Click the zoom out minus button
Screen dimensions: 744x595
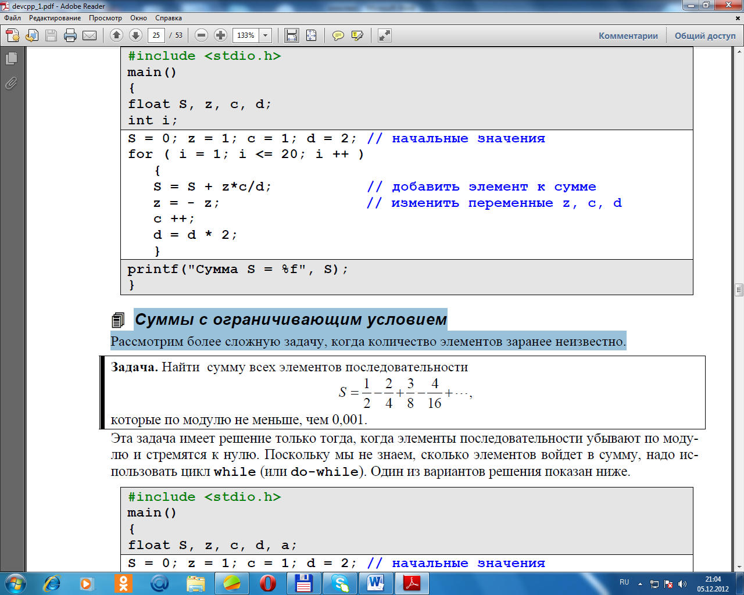[x=201, y=35]
